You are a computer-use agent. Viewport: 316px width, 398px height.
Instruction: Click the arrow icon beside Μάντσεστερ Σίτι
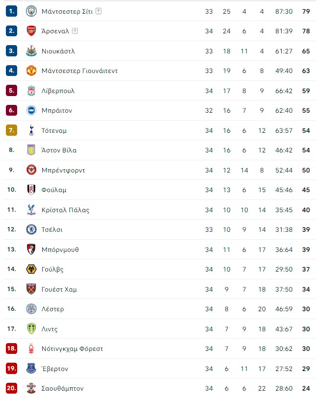point(98,11)
